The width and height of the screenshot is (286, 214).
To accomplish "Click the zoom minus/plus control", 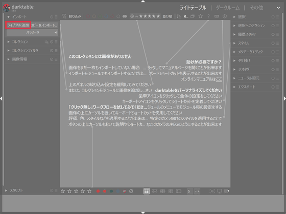I will (197, 191).
